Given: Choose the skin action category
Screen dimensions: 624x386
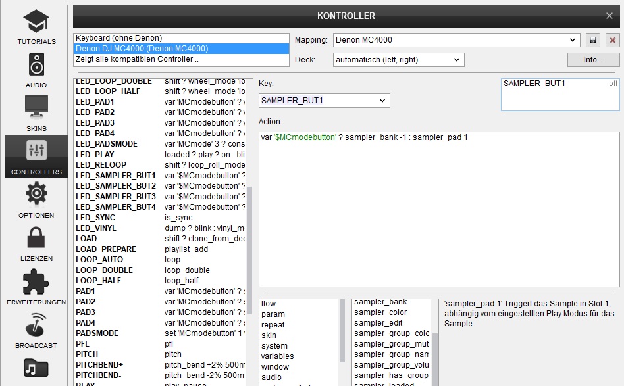Looking at the screenshot, I should [x=299, y=335].
